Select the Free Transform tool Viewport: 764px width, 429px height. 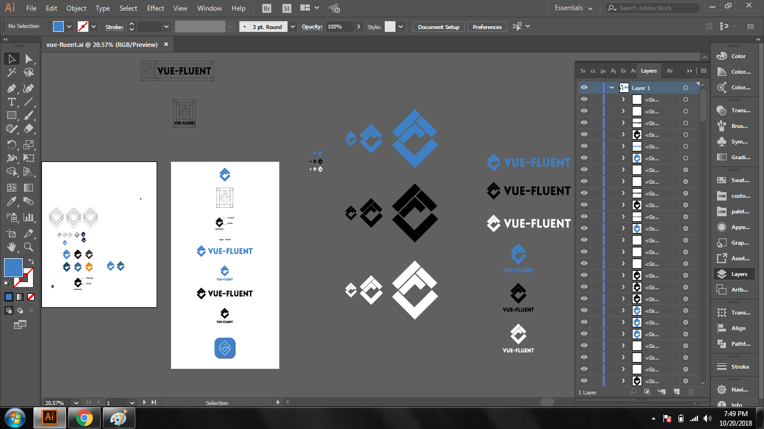[x=29, y=158]
